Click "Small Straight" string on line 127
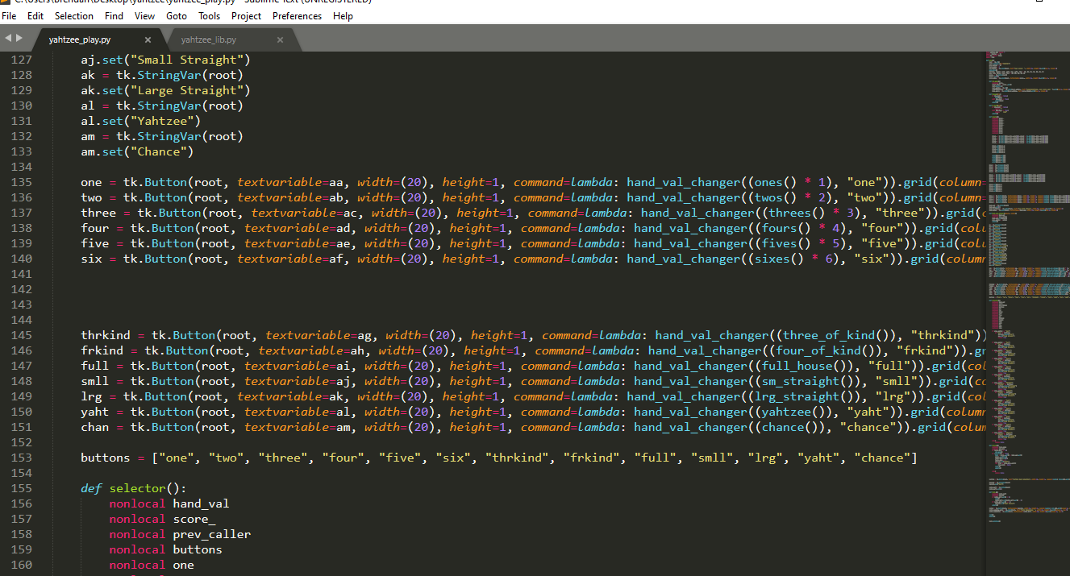The height and width of the screenshot is (576, 1070). pyautogui.click(x=187, y=60)
